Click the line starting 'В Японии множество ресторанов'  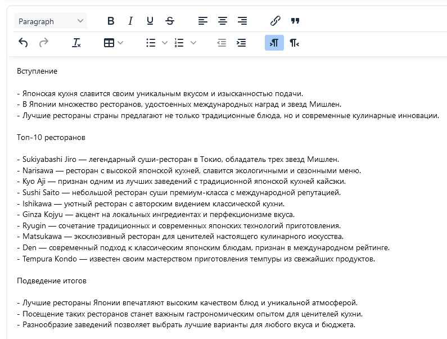[179, 105]
